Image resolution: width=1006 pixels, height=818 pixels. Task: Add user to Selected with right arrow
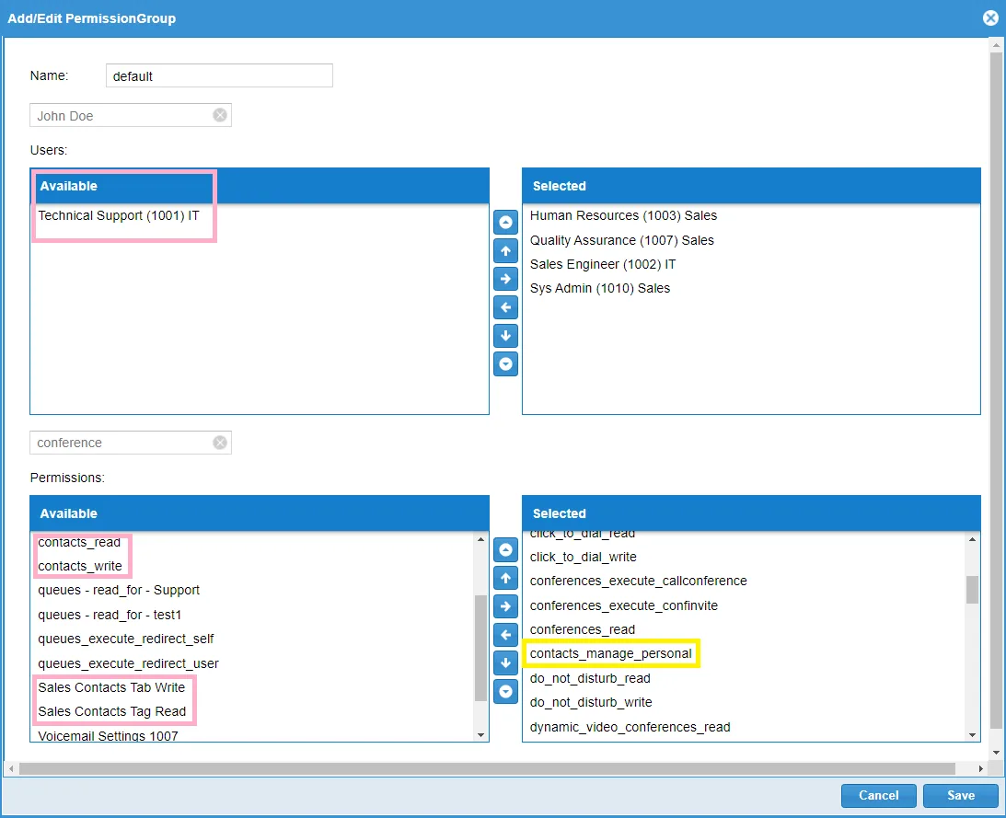(505, 279)
